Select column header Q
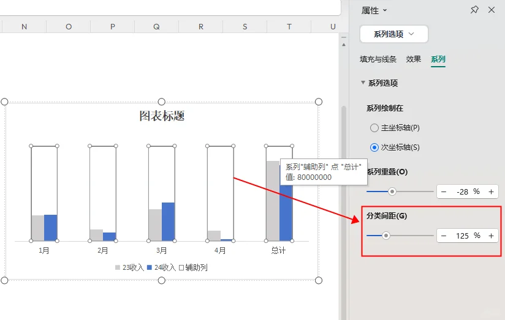Image resolution: width=505 pixels, height=320 pixels. pyautogui.click(x=156, y=27)
